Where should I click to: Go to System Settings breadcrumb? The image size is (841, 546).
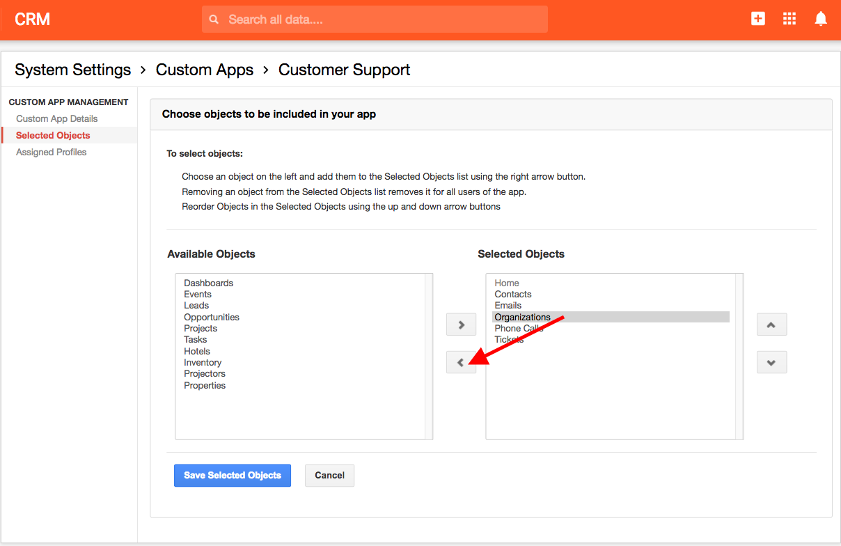(73, 70)
